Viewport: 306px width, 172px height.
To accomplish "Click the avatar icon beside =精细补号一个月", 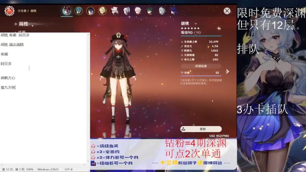I will [x=93, y=163].
